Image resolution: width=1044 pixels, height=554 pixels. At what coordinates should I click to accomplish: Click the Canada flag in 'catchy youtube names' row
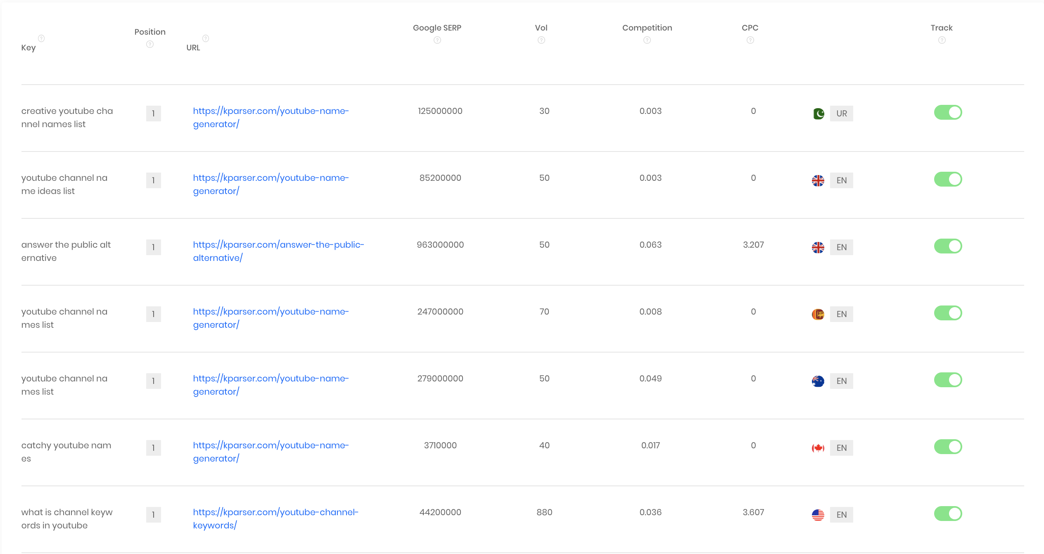(818, 448)
